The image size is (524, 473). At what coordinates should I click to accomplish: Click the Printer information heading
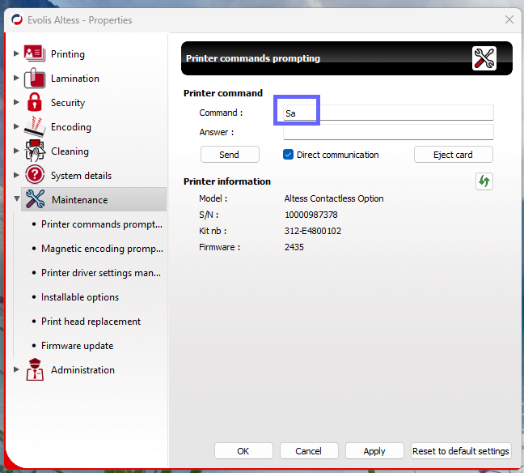[x=227, y=181]
